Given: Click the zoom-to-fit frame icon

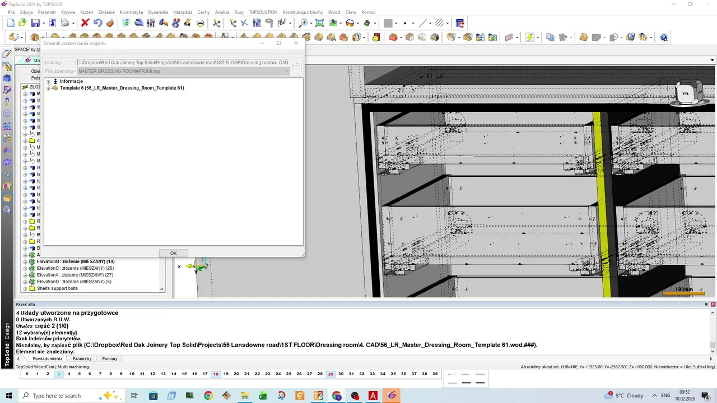Looking at the screenshot, I should [319, 23].
